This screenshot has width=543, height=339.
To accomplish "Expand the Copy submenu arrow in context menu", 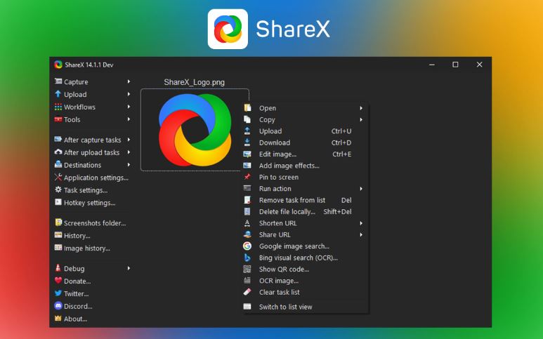I will 361,120.
